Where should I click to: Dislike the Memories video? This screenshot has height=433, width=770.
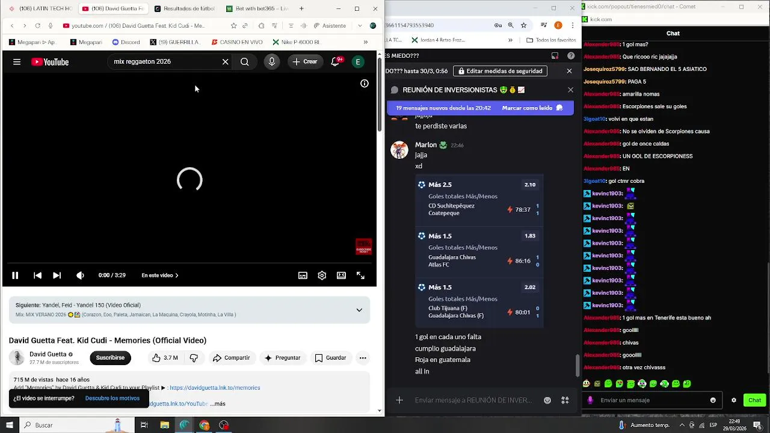tap(194, 358)
